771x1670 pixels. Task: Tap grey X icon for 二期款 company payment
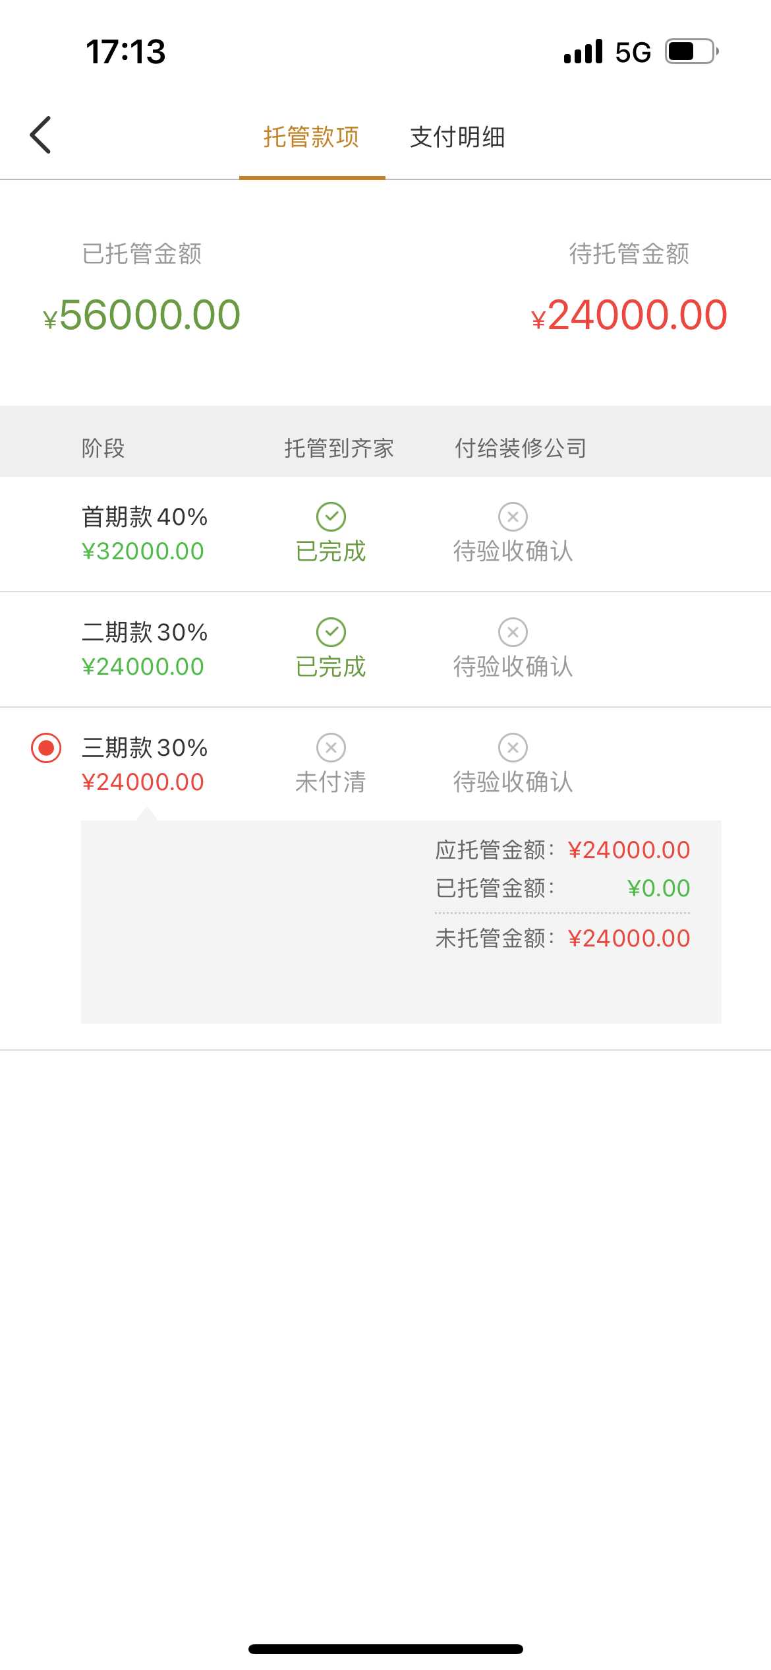click(513, 632)
